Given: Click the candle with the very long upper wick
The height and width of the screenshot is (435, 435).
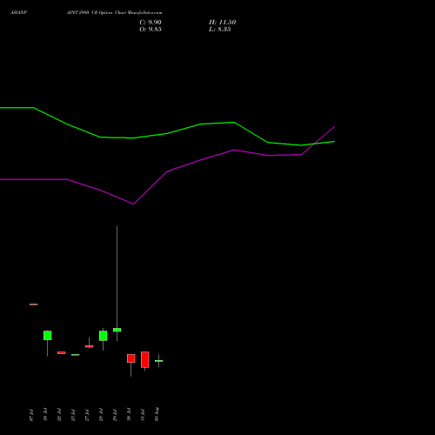Looking at the screenshot, I should point(117,330).
